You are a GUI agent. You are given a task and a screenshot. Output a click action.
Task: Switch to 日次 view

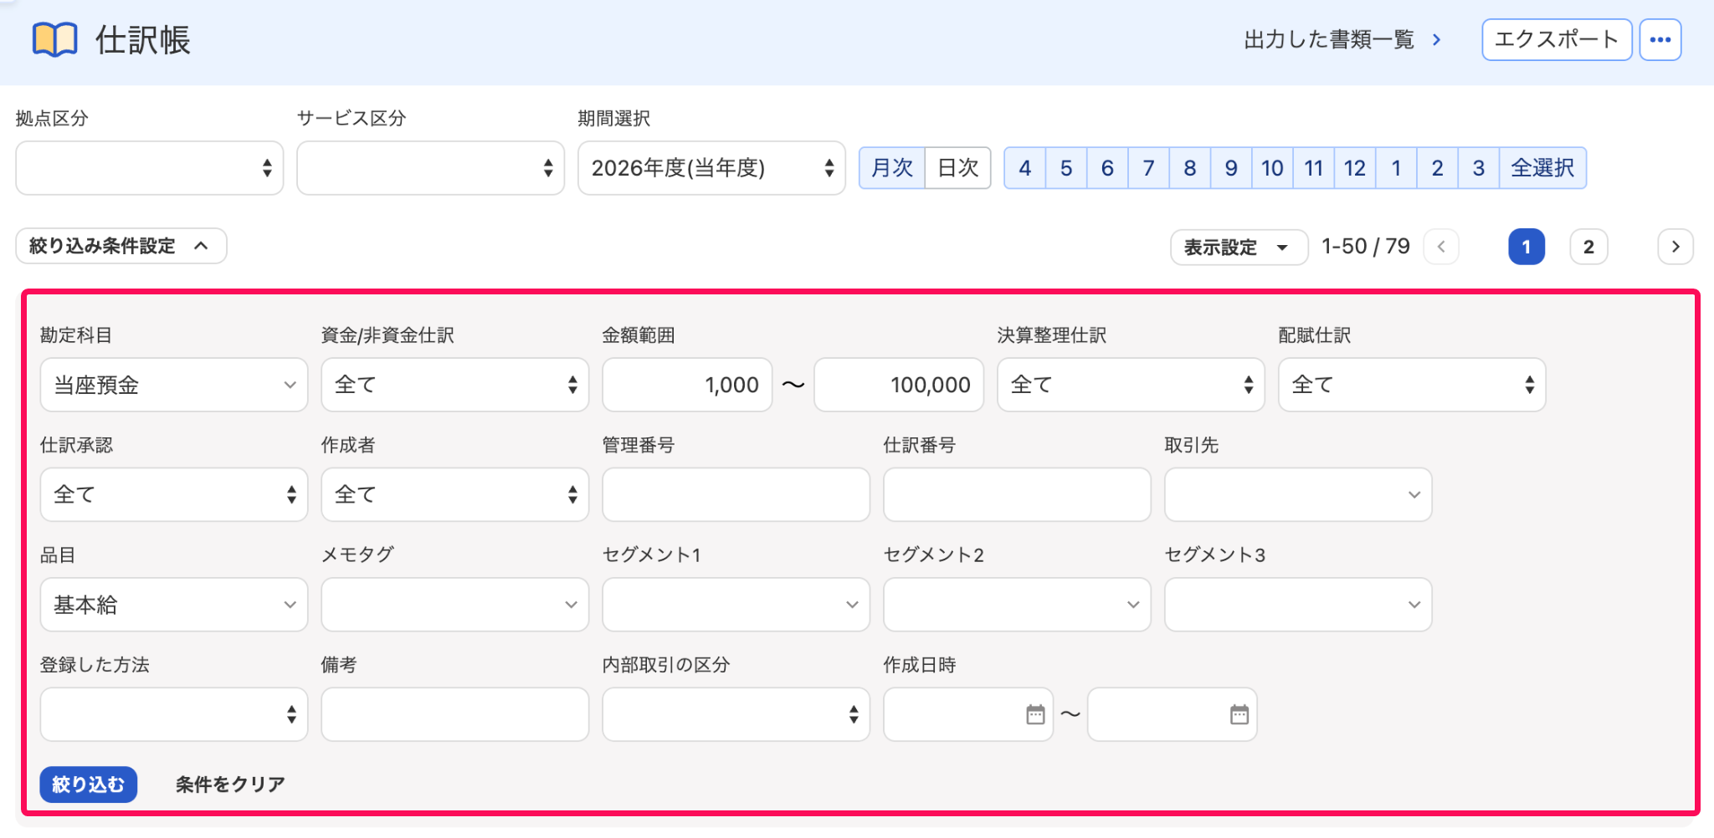(958, 168)
